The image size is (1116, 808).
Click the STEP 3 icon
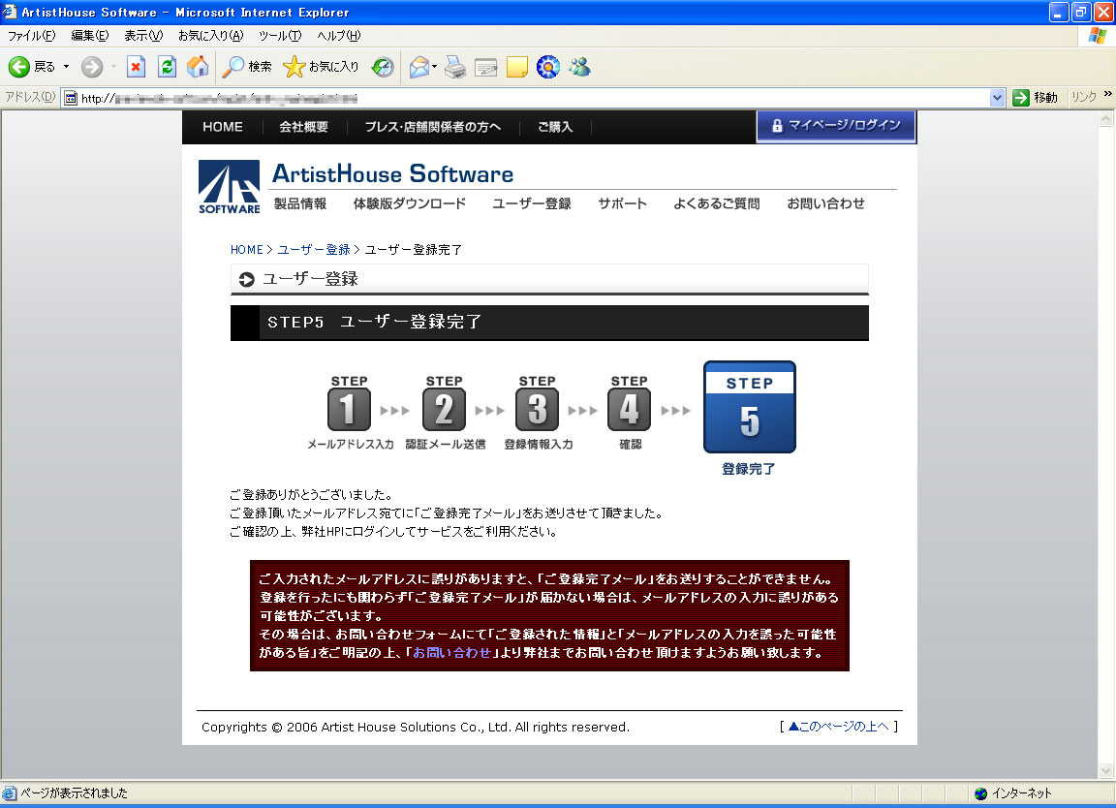[538, 410]
